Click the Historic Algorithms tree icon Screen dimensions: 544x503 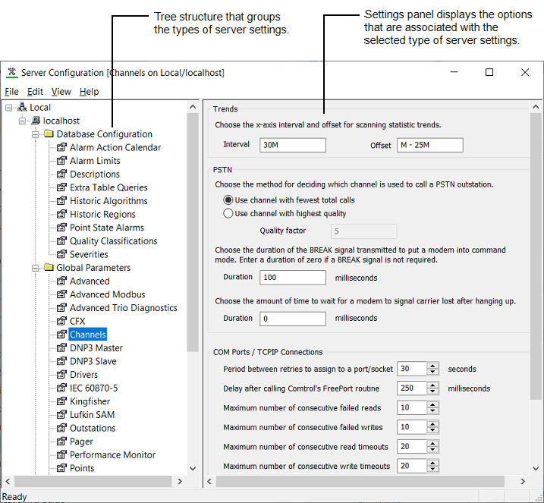[x=62, y=201]
